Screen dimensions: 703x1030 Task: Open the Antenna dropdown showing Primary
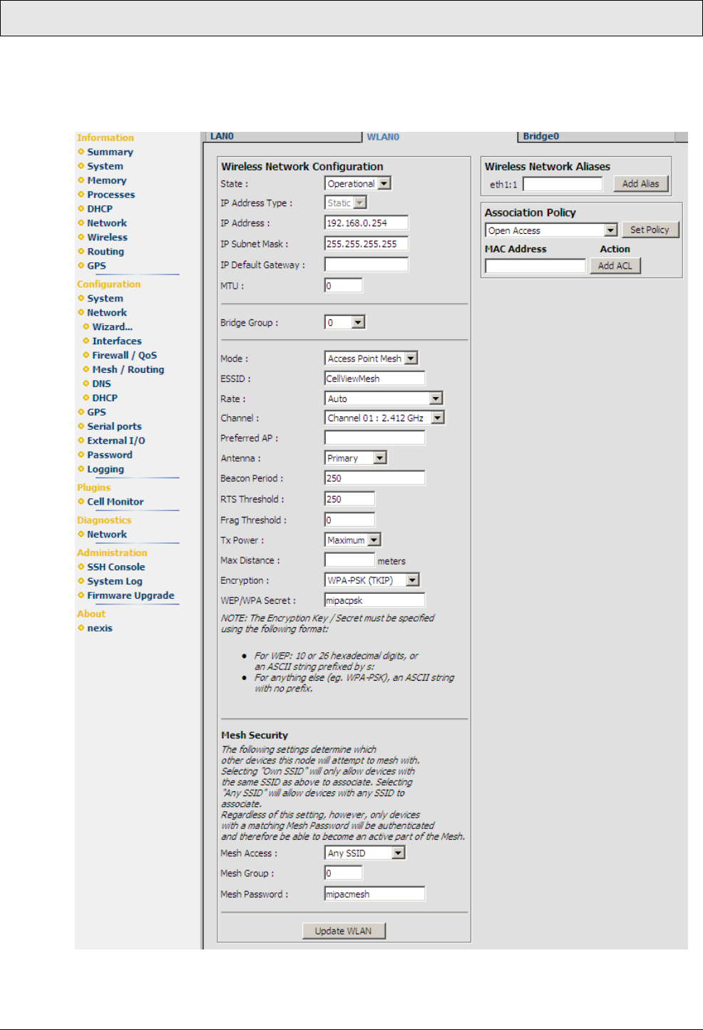pos(356,458)
